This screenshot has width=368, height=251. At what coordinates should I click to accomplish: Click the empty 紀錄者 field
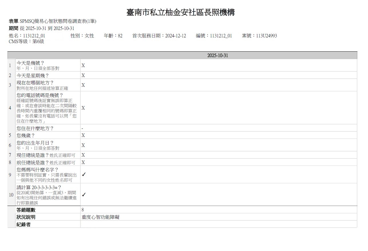point(218,224)
